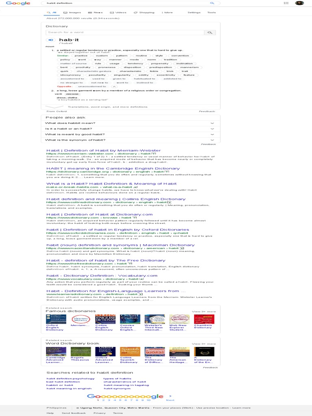Open the Dictionary.com Habit result
Viewport: 312px width, 416px height.
pos(100,214)
